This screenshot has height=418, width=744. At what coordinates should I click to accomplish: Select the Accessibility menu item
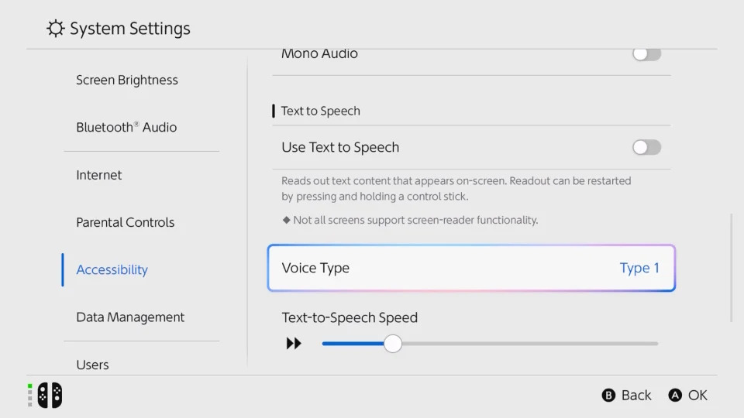[112, 269]
